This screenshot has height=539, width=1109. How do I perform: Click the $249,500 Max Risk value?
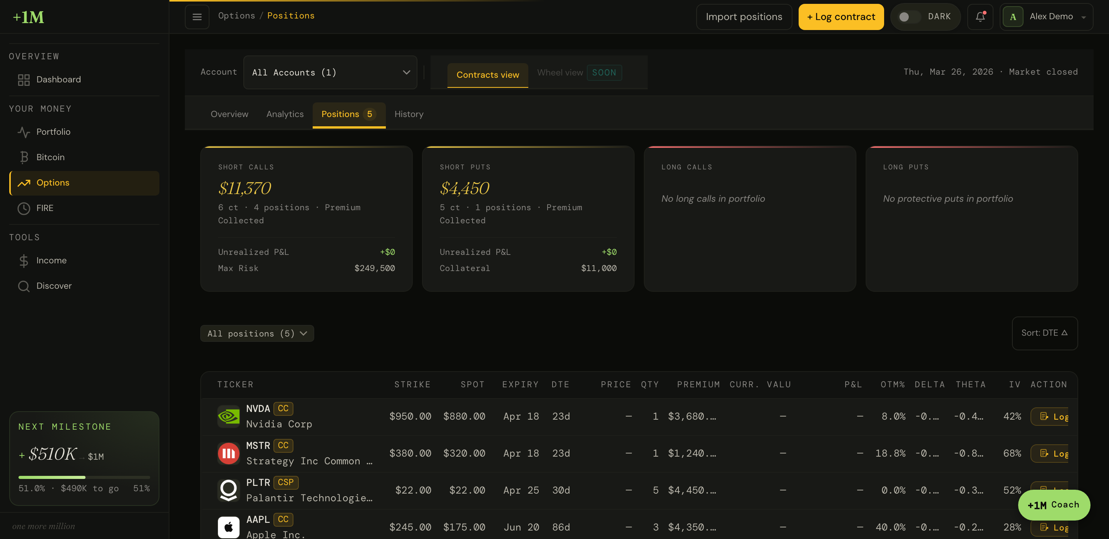coord(374,268)
